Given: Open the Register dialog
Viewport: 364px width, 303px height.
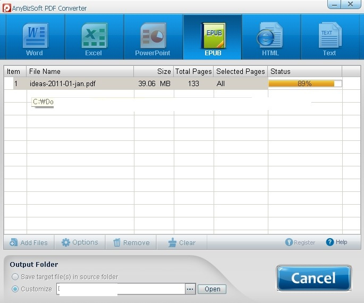Looking at the screenshot, I should 300,242.
